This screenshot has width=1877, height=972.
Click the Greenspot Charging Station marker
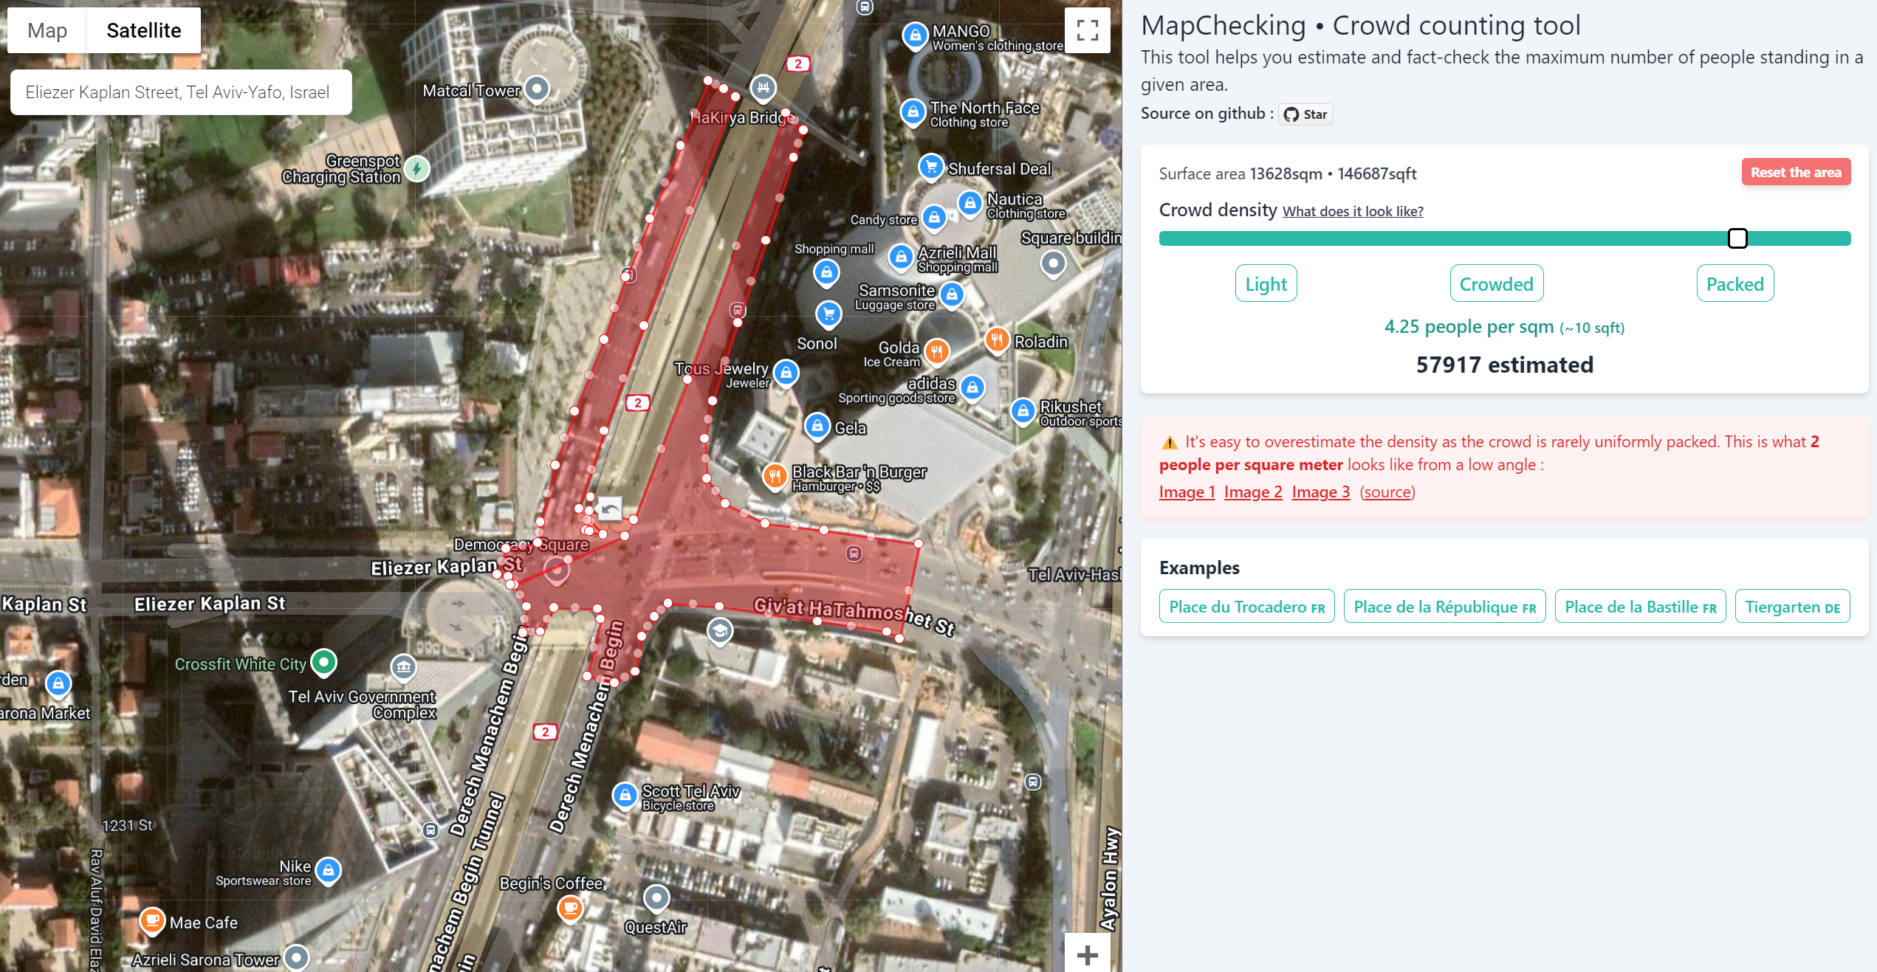pyautogui.click(x=417, y=170)
